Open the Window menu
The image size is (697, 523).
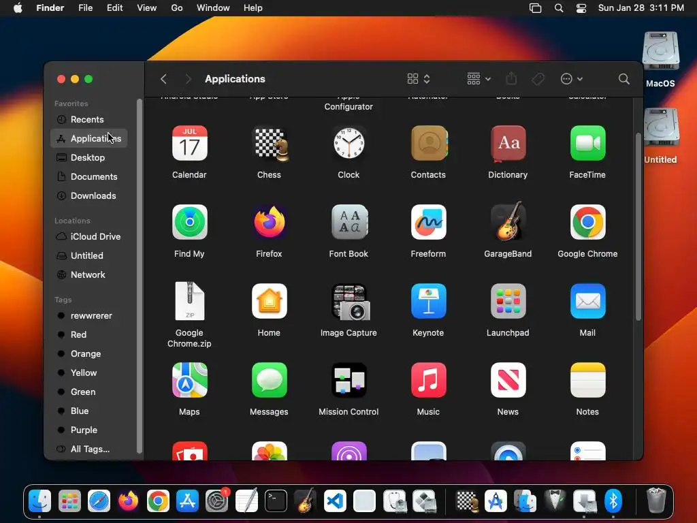213,8
